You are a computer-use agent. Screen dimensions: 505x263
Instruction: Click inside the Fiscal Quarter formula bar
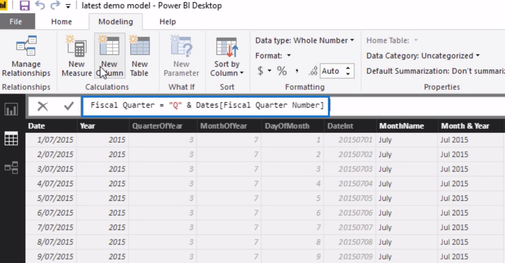206,106
